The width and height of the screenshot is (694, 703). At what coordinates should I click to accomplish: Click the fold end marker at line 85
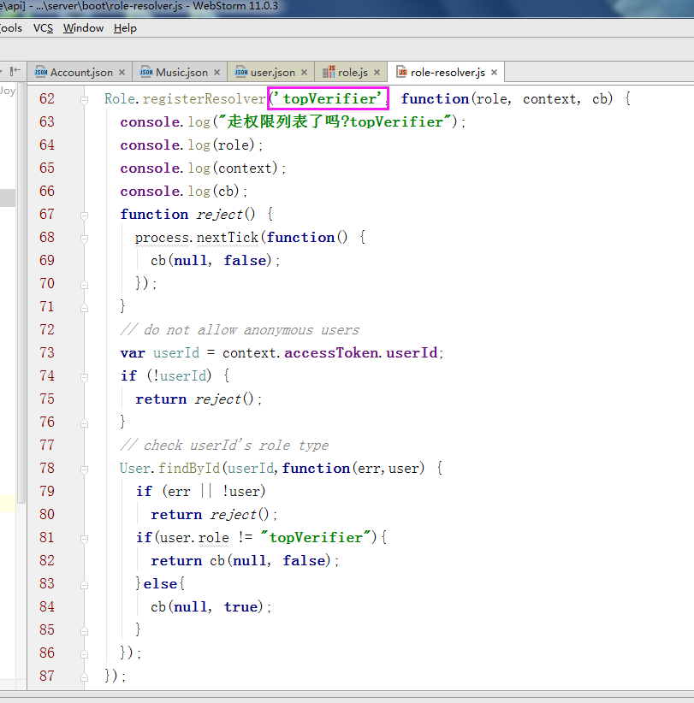click(85, 631)
